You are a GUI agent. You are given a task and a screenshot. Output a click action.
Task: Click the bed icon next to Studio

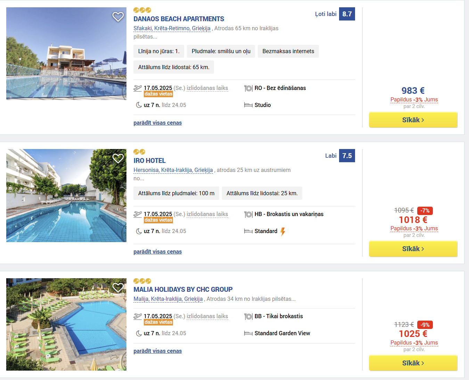pyautogui.click(x=248, y=105)
